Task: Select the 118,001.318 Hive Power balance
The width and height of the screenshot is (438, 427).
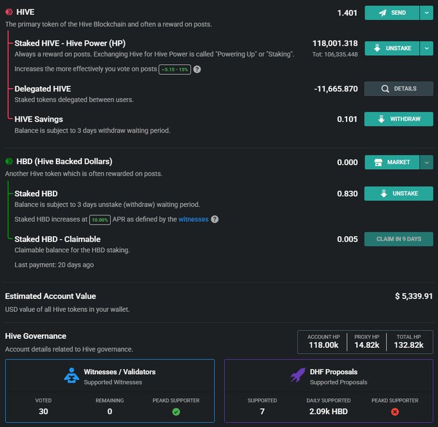Action: (335, 43)
